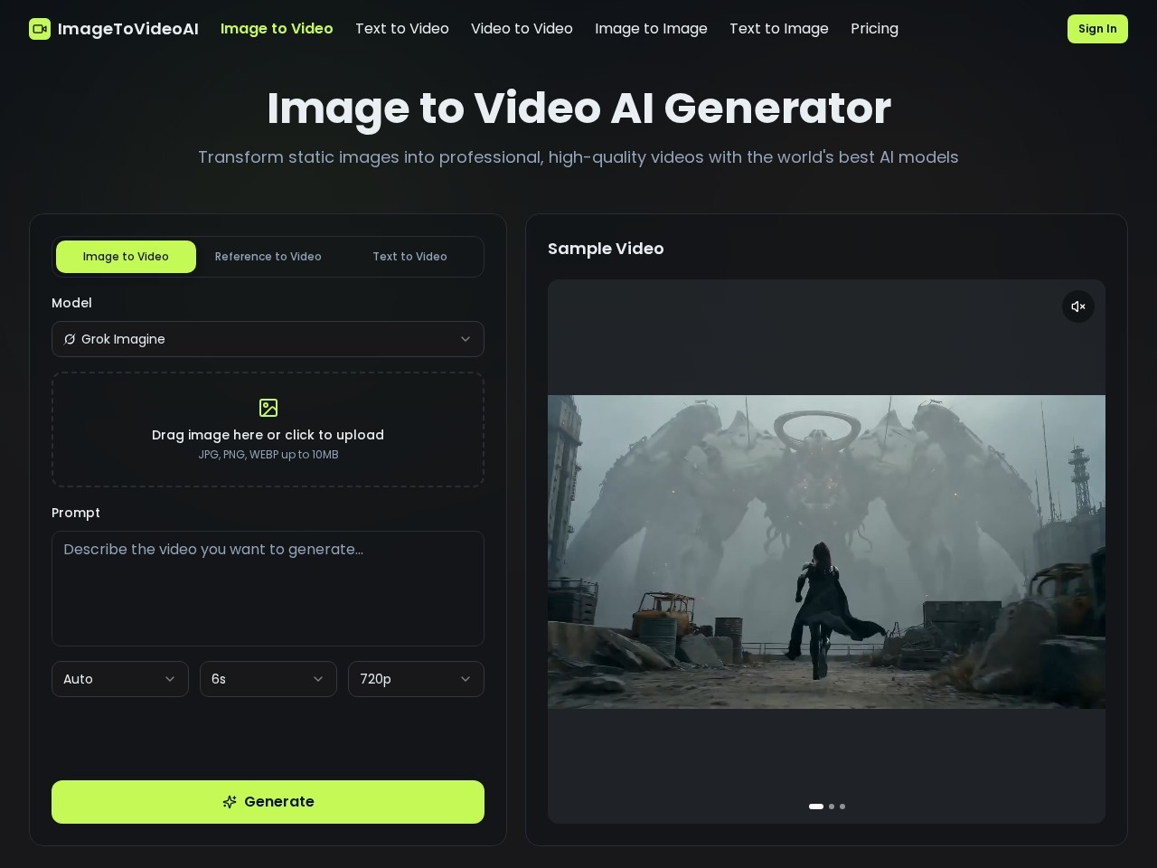
Task: Click the ImageToVideoAI camera logo icon
Action: click(x=40, y=29)
